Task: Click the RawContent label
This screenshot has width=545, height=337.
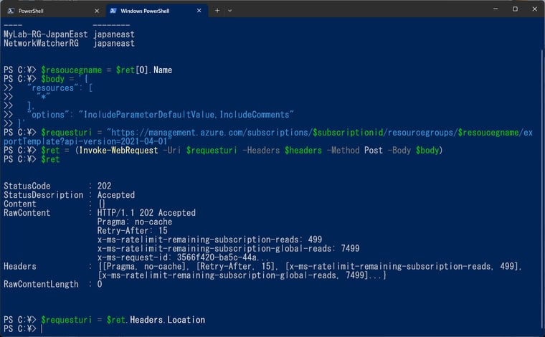Action: 27,213
